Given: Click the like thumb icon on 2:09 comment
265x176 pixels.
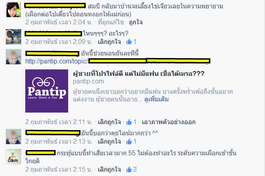Looking at the screenshot, I should pyautogui.click(x=129, y=42).
